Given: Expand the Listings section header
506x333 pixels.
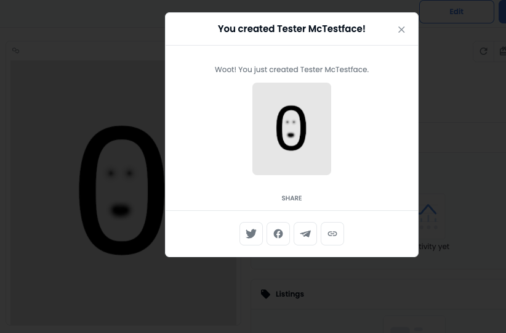Looking at the screenshot, I should 378,294.
